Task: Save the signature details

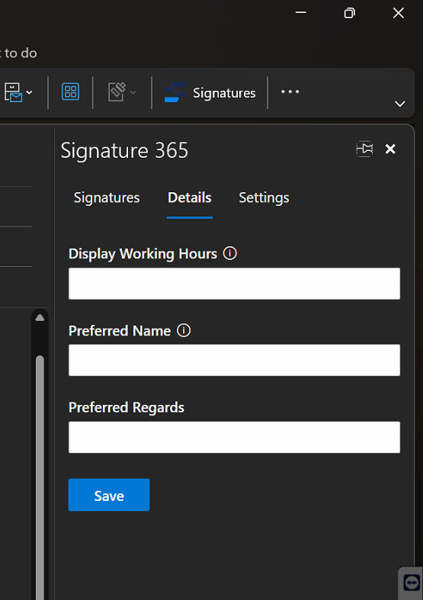Action: pos(109,495)
